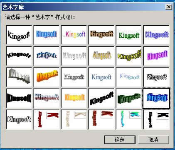Select the dark blue 3D arched Kingsoft style
Image resolution: width=175 pixels, height=150 pixels.
[x=47, y=56]
